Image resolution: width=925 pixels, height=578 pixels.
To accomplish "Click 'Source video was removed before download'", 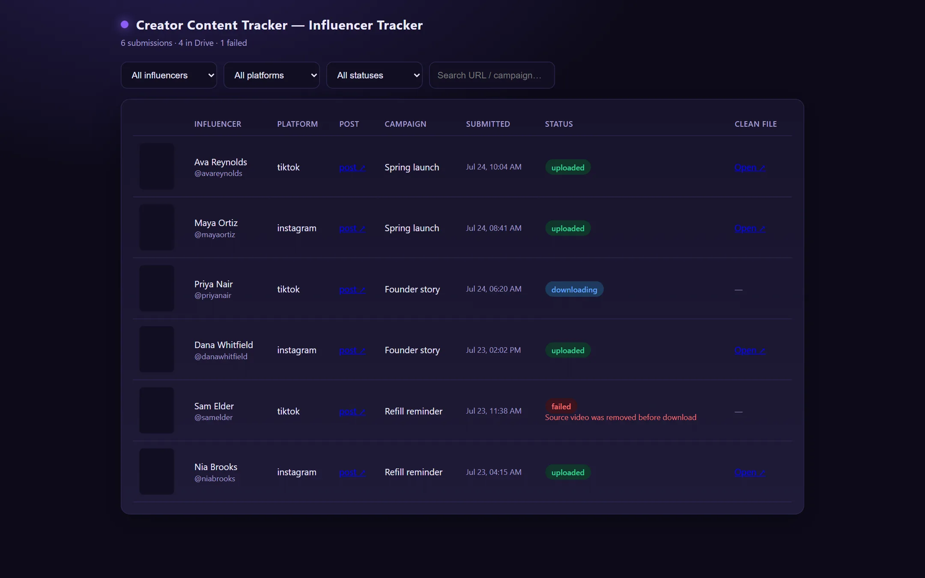I will pos(621,417).
